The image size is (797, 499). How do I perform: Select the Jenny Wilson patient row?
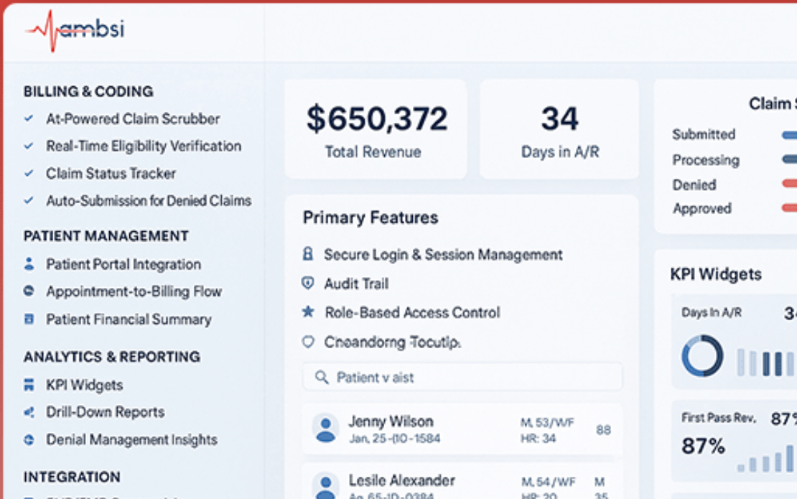(x=461, y=429)
